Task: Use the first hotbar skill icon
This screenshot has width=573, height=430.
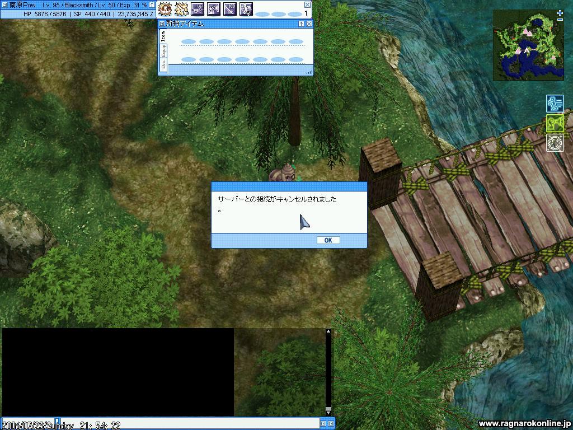Action: [x=165, y=9]
